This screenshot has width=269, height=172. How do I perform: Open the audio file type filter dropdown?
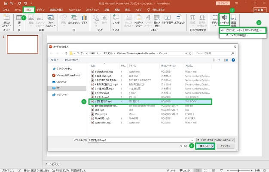pyautogui.click(x=215, y=140)
